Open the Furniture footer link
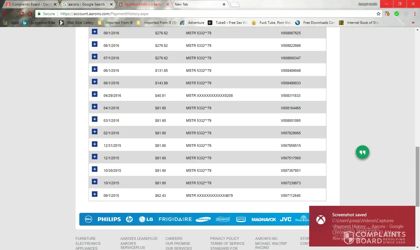Screen dimensions: 420x250 [x=85, y=239]
